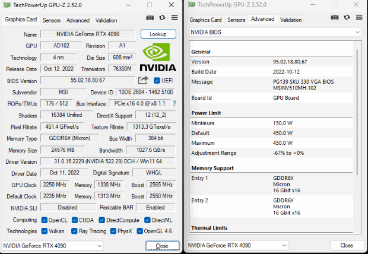Click Bus Interface question mark help icon

(174, 103)
